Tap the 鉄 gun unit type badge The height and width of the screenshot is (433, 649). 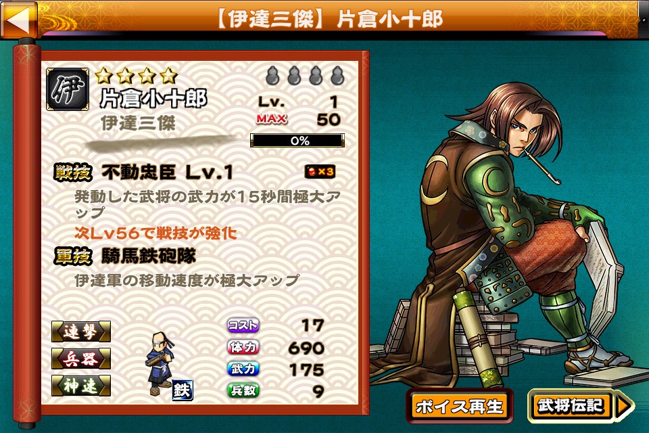click(x=182, y=390)
